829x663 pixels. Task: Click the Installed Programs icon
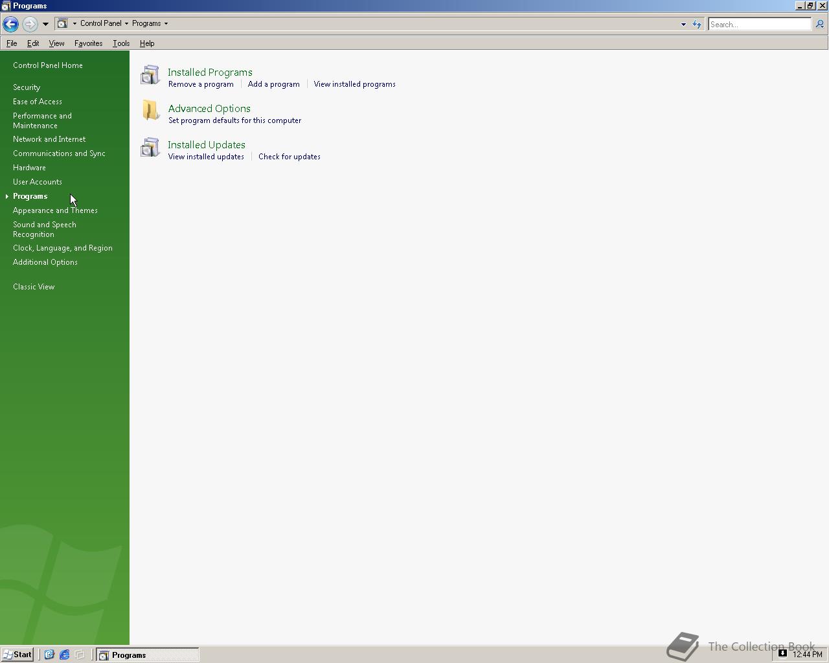point(150,74)
